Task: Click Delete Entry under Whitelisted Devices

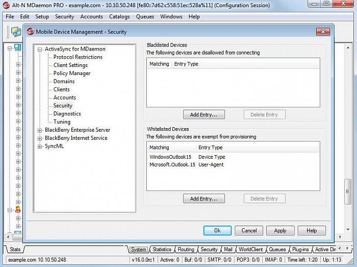Action: coord(264,199)
